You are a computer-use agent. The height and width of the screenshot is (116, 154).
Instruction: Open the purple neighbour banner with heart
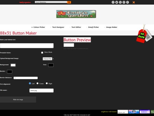click(145, 112)
